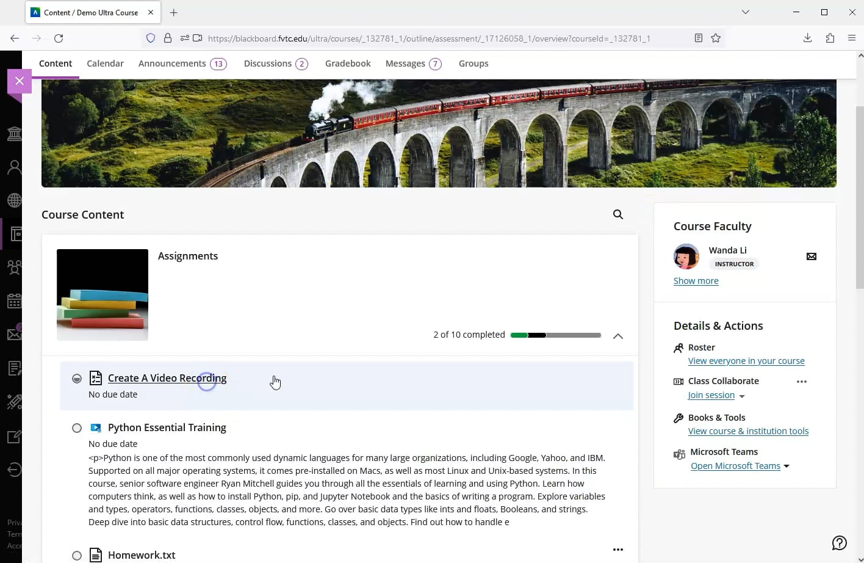
Task: Open a new browser tab
Action: pos(174,12)
